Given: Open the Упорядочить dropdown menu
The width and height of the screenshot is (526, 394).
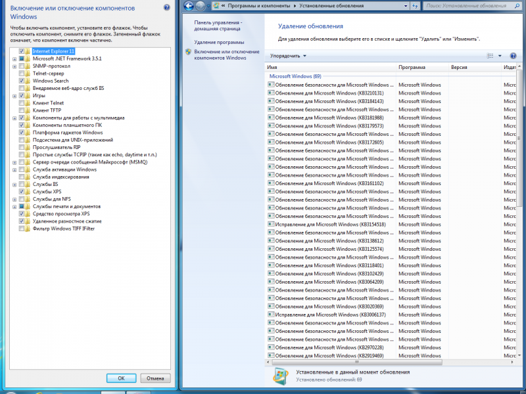Looking at the screenshot, I should (288, 56).
